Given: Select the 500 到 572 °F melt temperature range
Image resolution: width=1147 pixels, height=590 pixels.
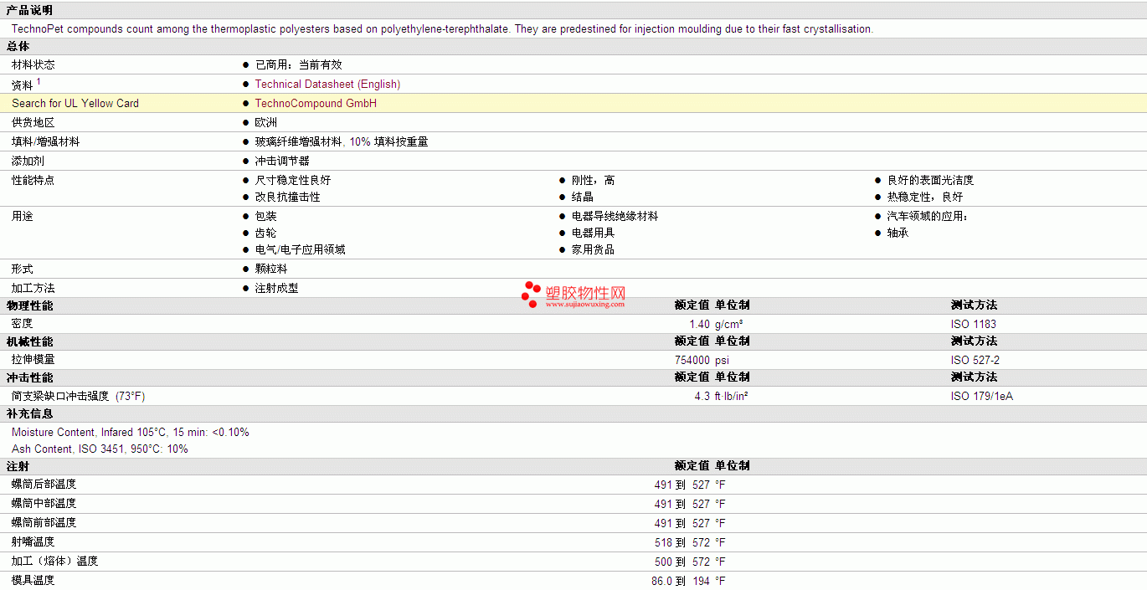Looking at the screenshot, I should point(690,562).
